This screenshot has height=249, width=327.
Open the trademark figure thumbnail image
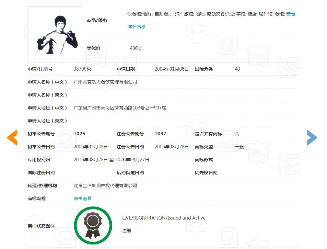coord(55,34)
